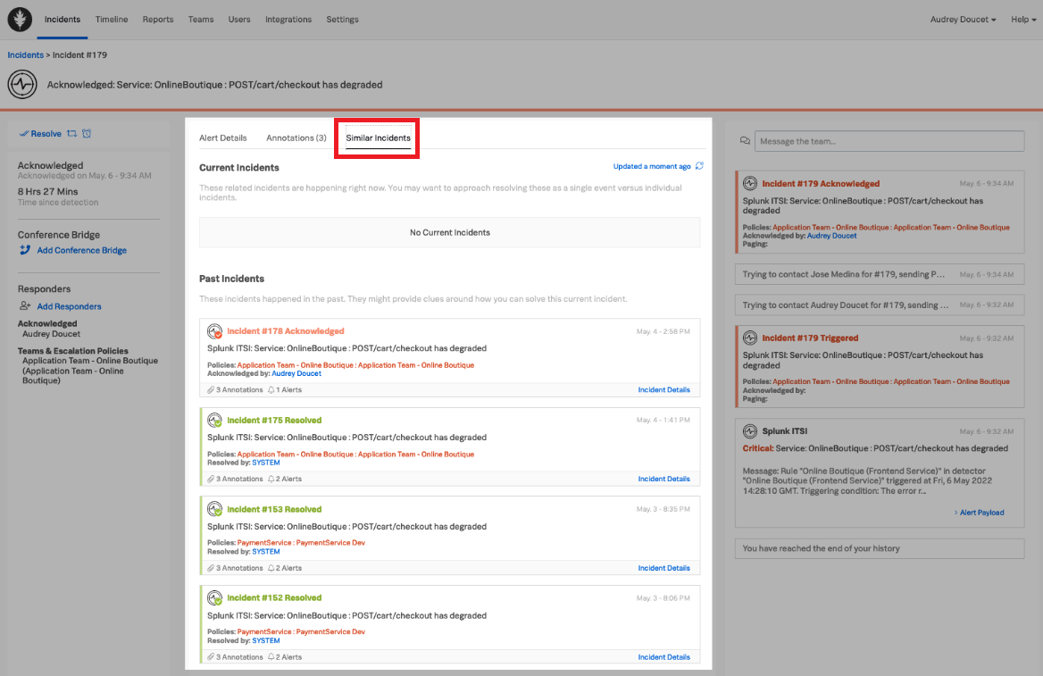Click the paperclip annotations icon on Incident #152
This screenshot has height=676, width=1043.
point(211,657)
